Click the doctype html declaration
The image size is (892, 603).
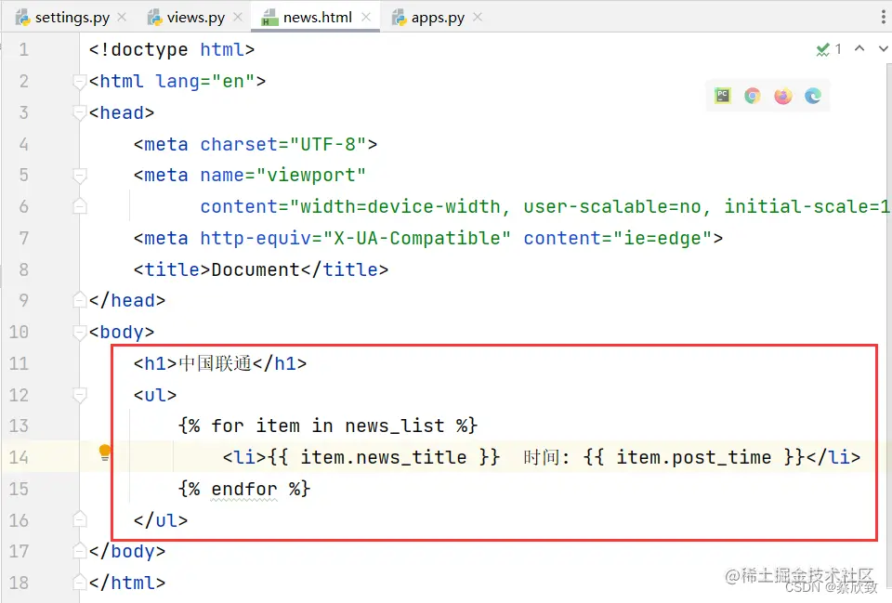tap(172, 50)
